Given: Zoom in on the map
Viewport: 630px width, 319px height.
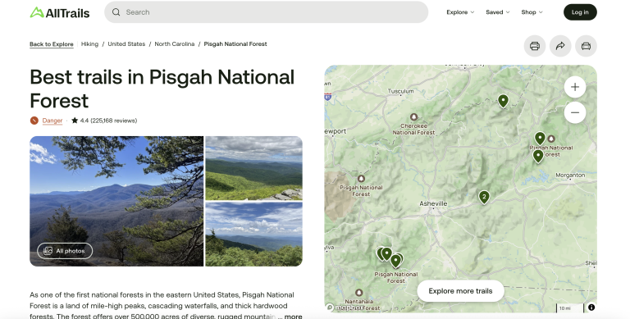Looking at the screenshot, I should (575, 87).
